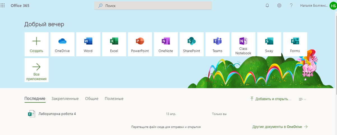Open the help question mark icon

point(291,6)
